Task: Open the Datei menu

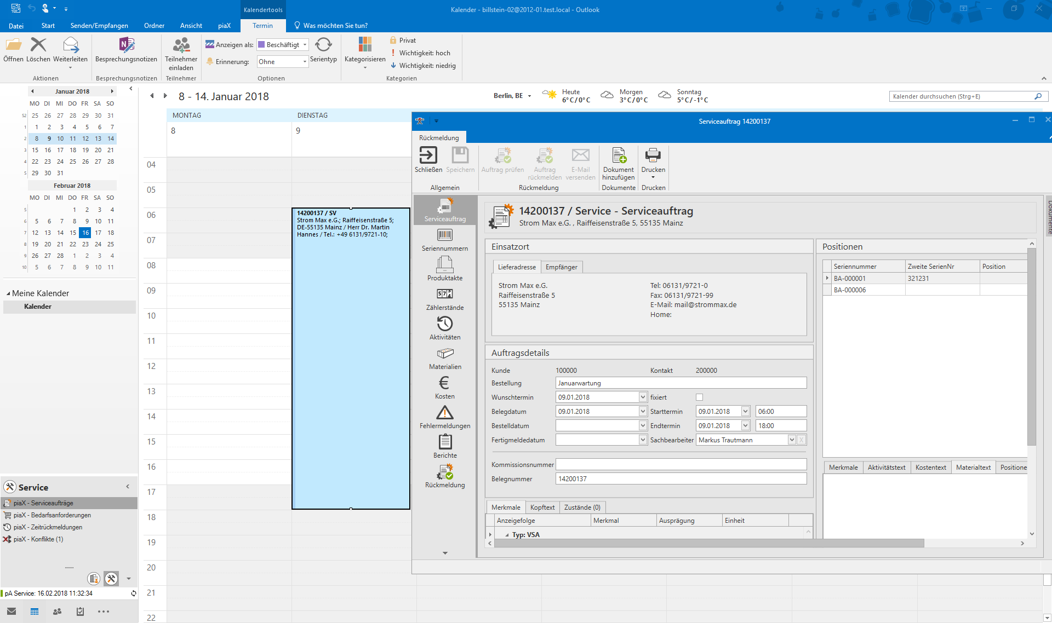Action: (x=16, y=26)
